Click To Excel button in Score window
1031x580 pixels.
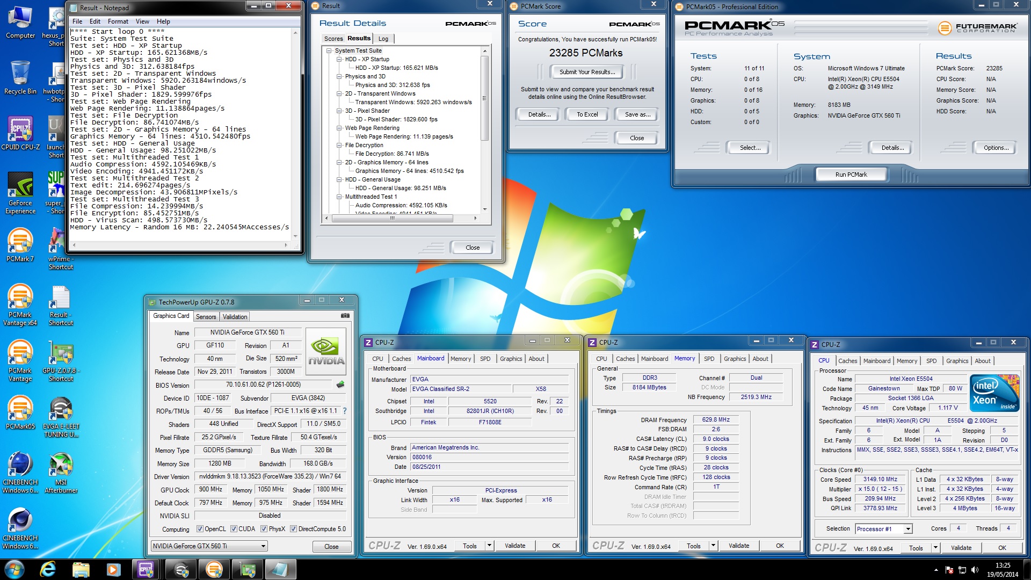click(x=587, y=114)
